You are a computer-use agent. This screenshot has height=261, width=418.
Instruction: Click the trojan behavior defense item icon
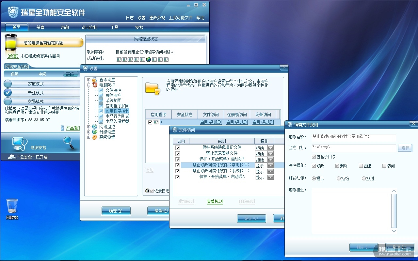(x=101, y=116)
